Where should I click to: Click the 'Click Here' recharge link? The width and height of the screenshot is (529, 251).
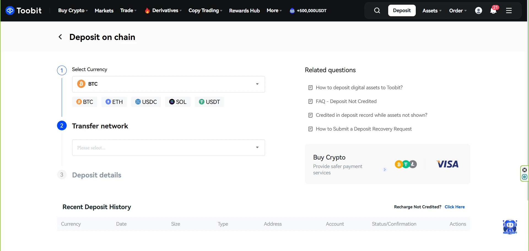[x=454, y=207]
